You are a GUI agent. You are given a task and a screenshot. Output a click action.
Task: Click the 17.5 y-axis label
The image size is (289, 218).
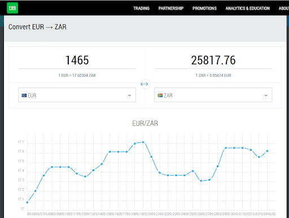click(21, 162)
